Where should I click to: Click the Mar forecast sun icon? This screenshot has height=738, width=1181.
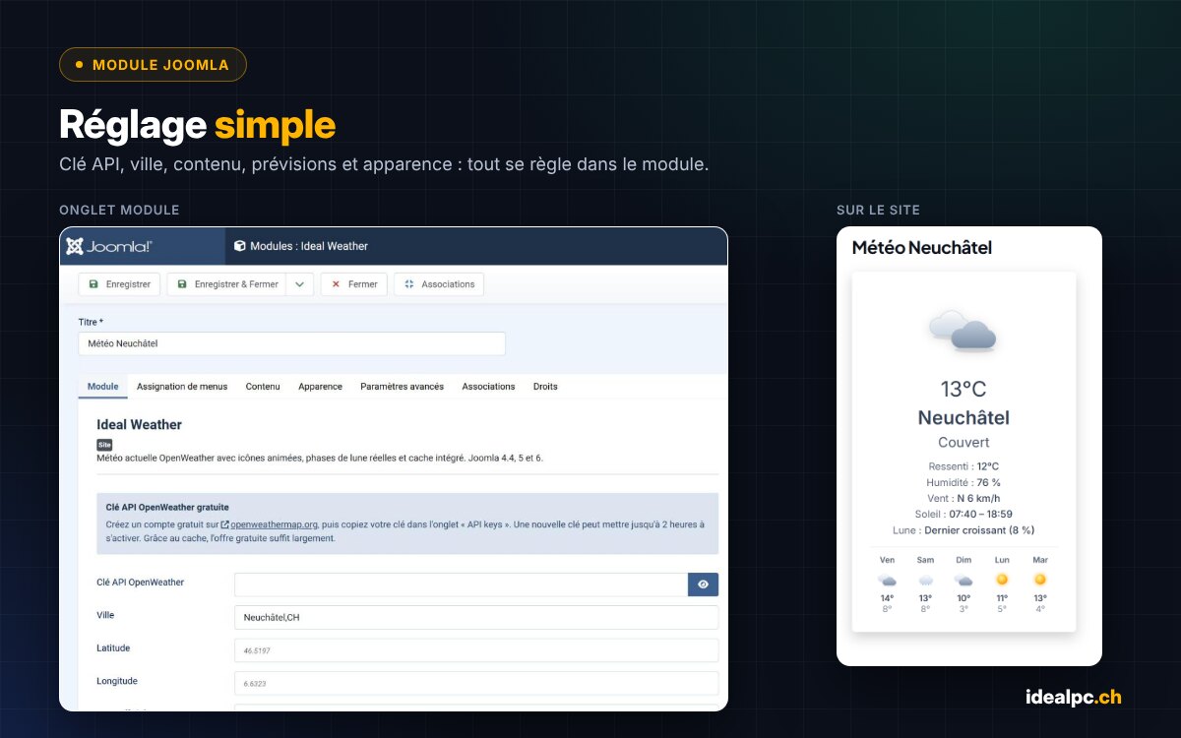click(1040, 580)
